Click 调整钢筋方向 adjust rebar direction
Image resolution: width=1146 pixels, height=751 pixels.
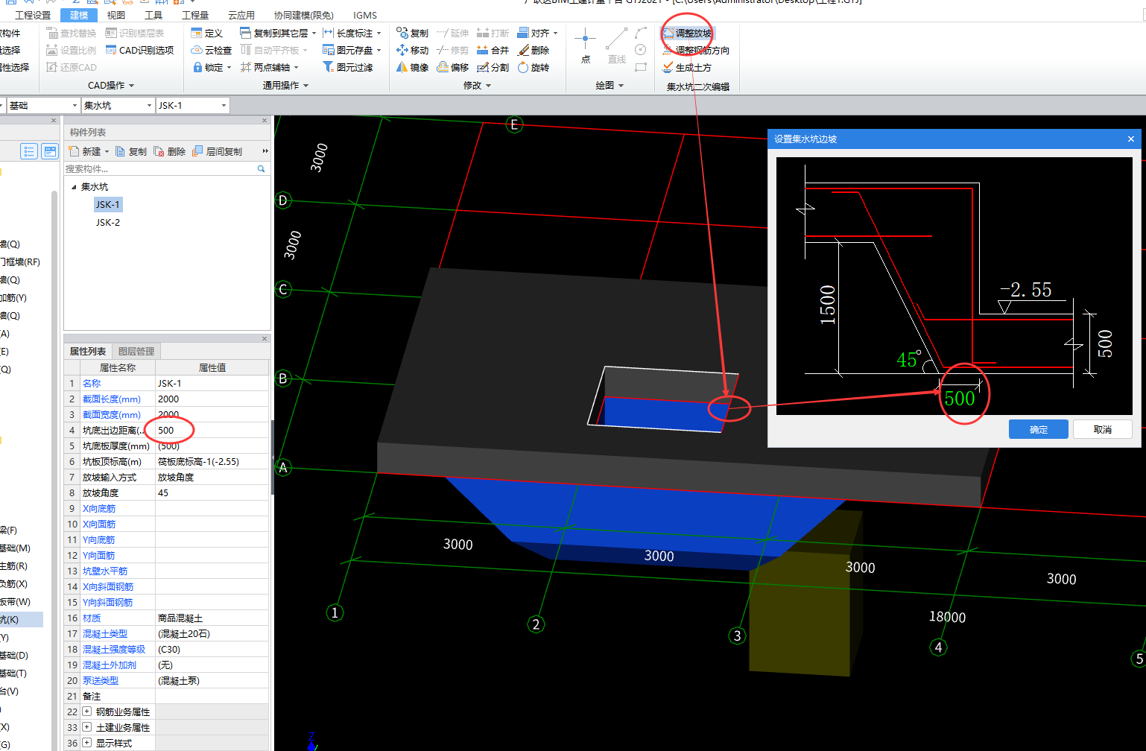(696, 50)
